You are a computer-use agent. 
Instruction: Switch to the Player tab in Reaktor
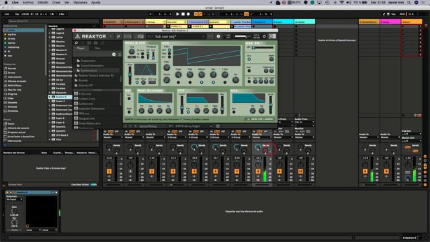click(81, 48)
